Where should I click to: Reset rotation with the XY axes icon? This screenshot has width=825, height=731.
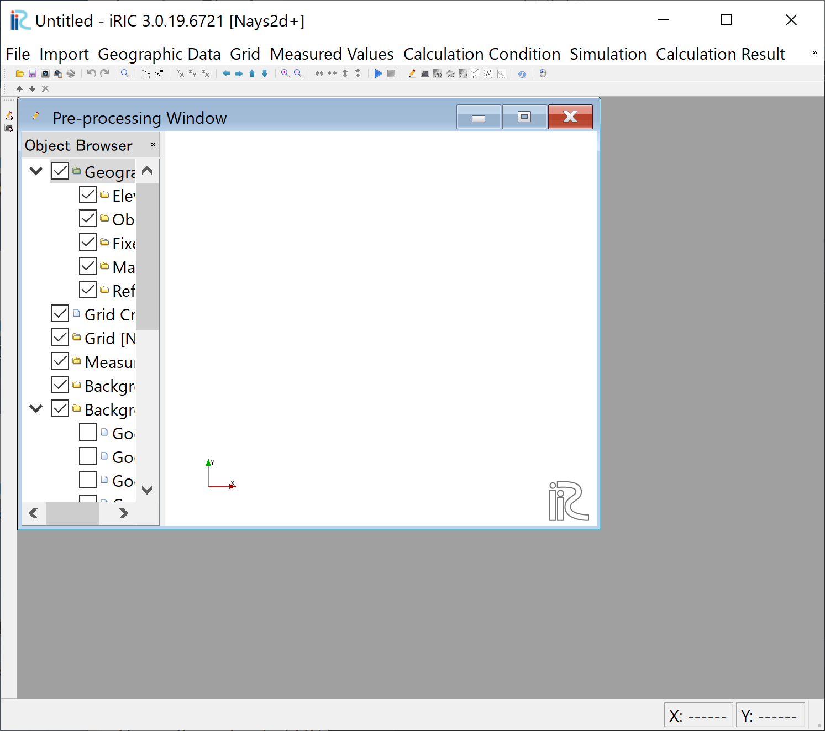(x=146, y=73)
